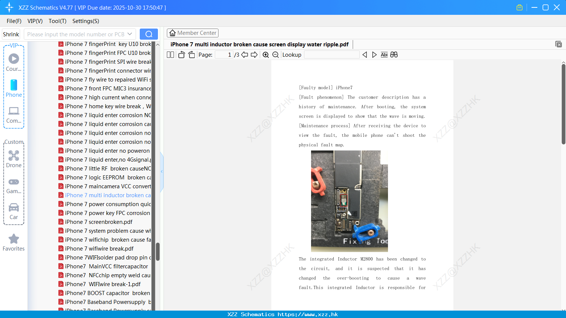Collapse the file list panel handle

point(162,172)
